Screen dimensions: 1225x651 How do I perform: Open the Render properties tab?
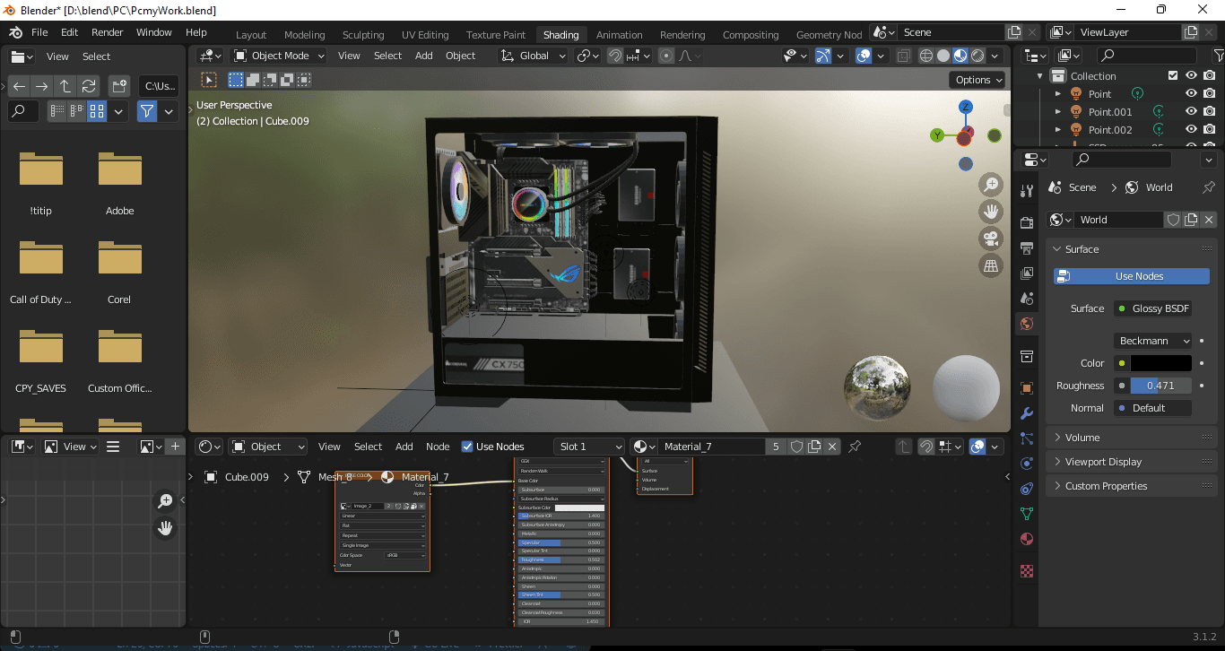coord(1027,221)
